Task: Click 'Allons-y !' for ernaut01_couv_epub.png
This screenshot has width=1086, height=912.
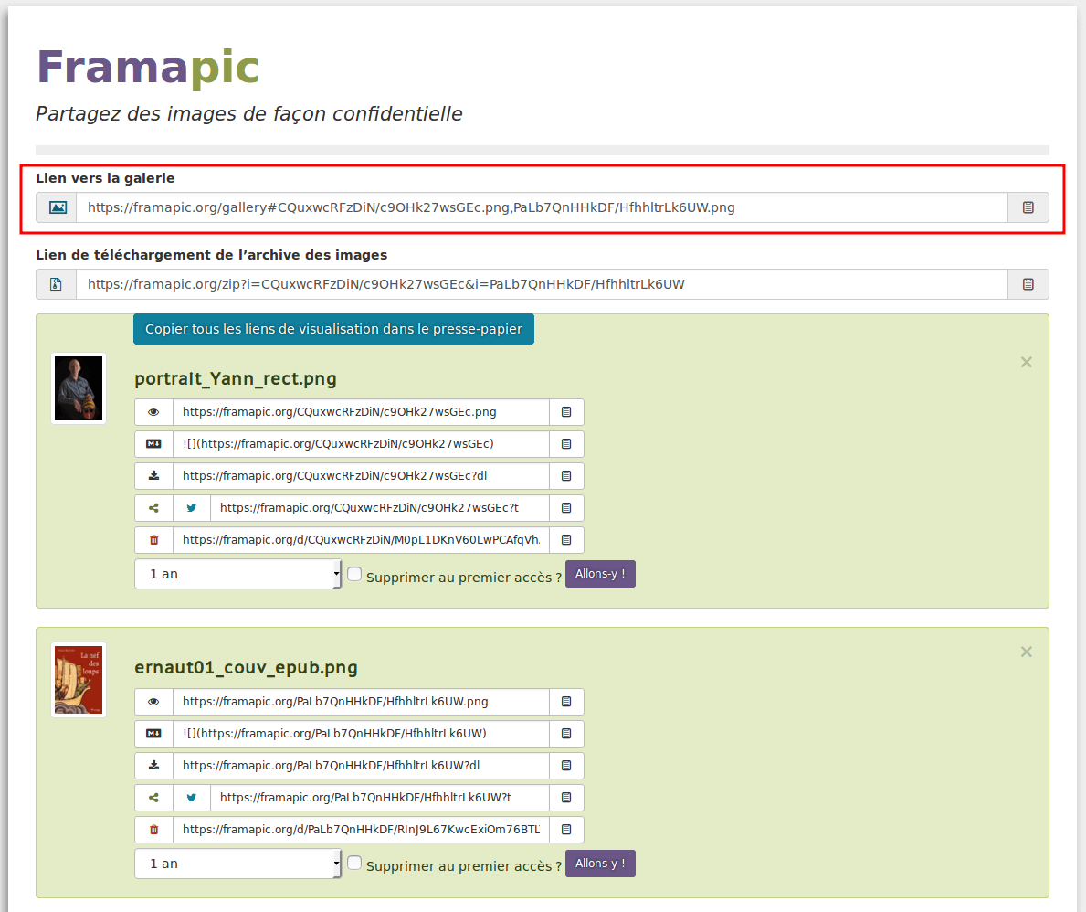Action: click(x=600, y=864)
